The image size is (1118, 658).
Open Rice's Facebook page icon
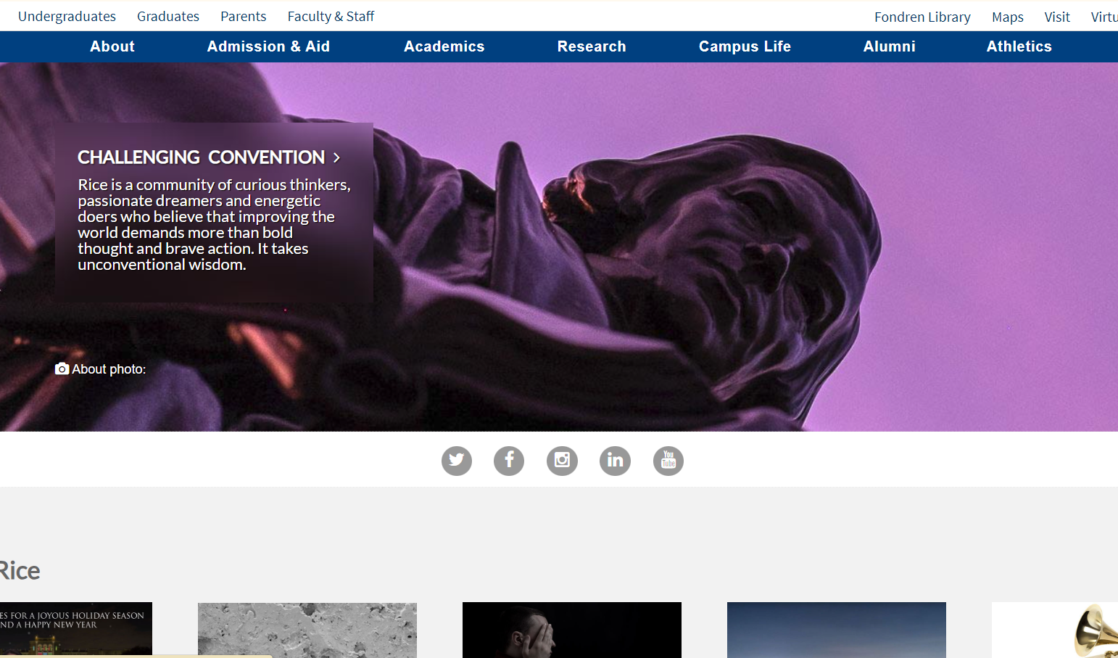pos(509,461)
